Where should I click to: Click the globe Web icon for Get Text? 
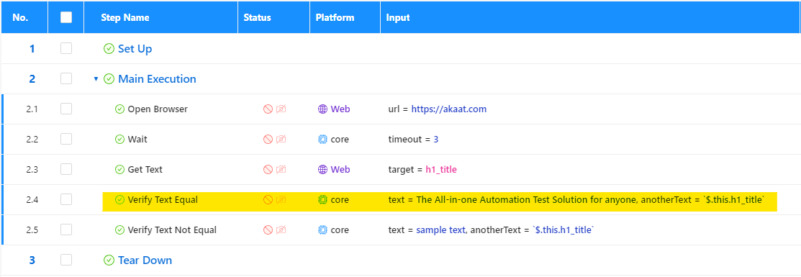click(322, 169)
